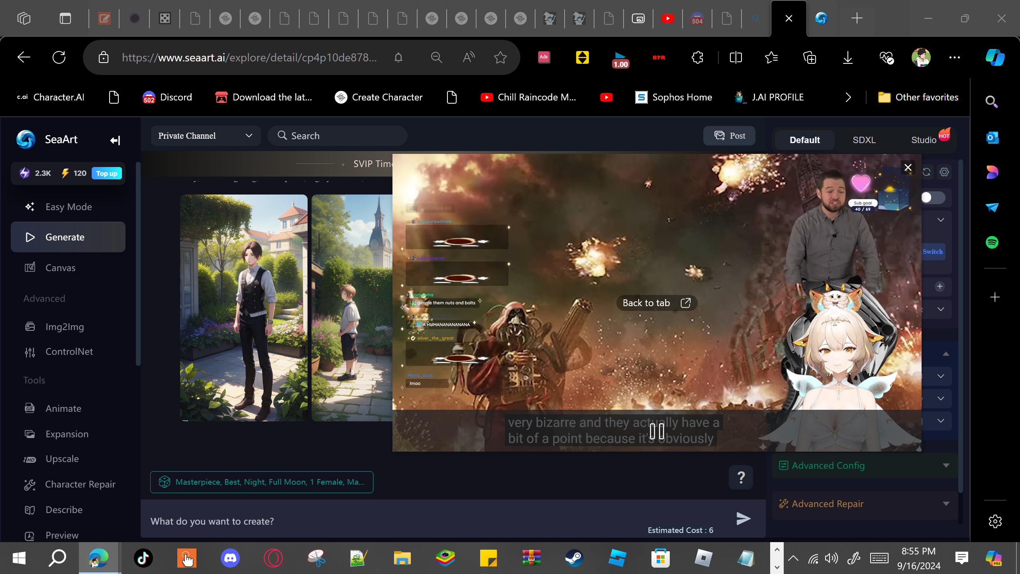Open the Other favorites folder

pos(918,97)
